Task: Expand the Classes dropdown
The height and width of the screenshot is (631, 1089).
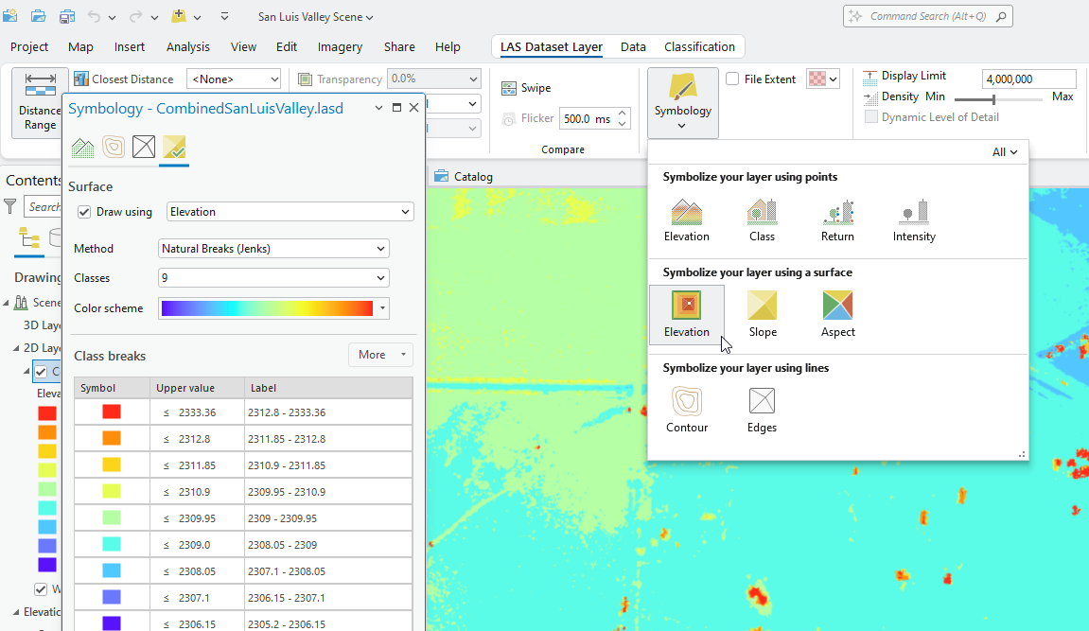Action: pyautogui.click(x=273, y=278)
